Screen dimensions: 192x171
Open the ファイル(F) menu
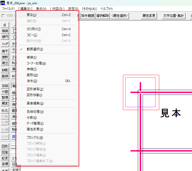[8, 9]
